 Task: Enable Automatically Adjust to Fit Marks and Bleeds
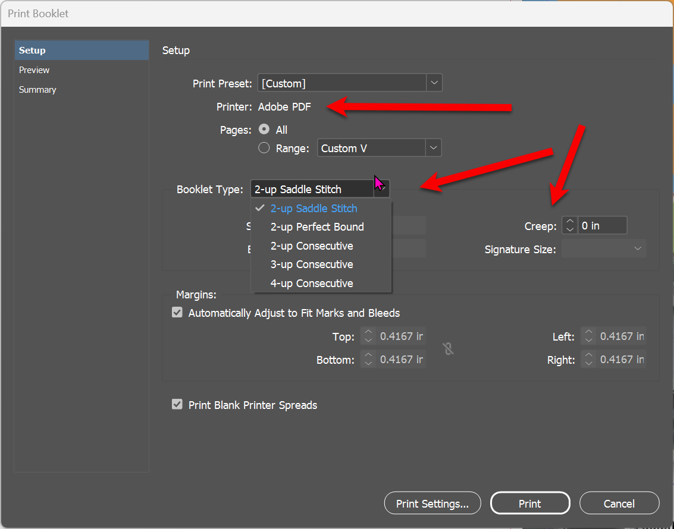[x=177, y=313]
